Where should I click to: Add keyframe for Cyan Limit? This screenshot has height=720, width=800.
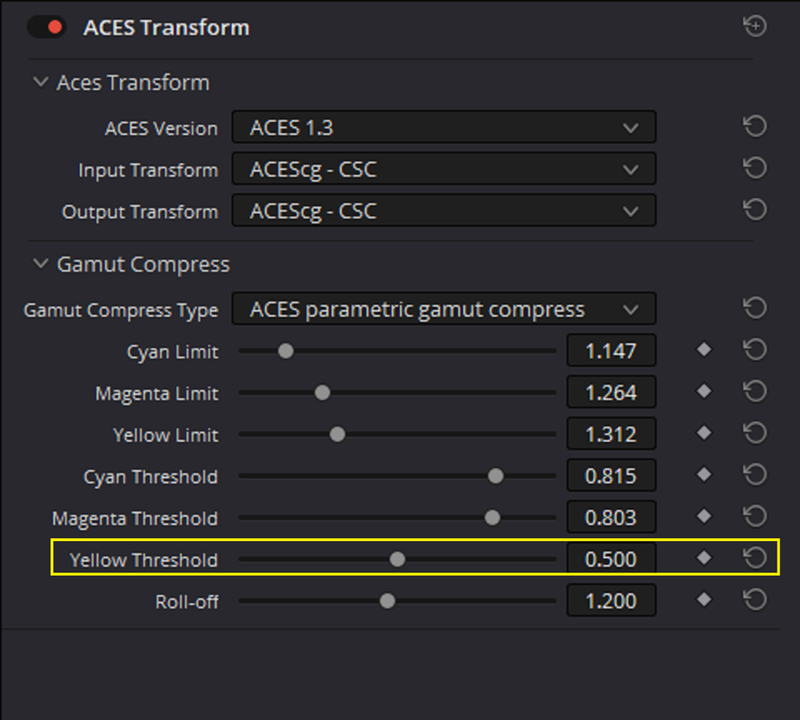pos(704,350)
